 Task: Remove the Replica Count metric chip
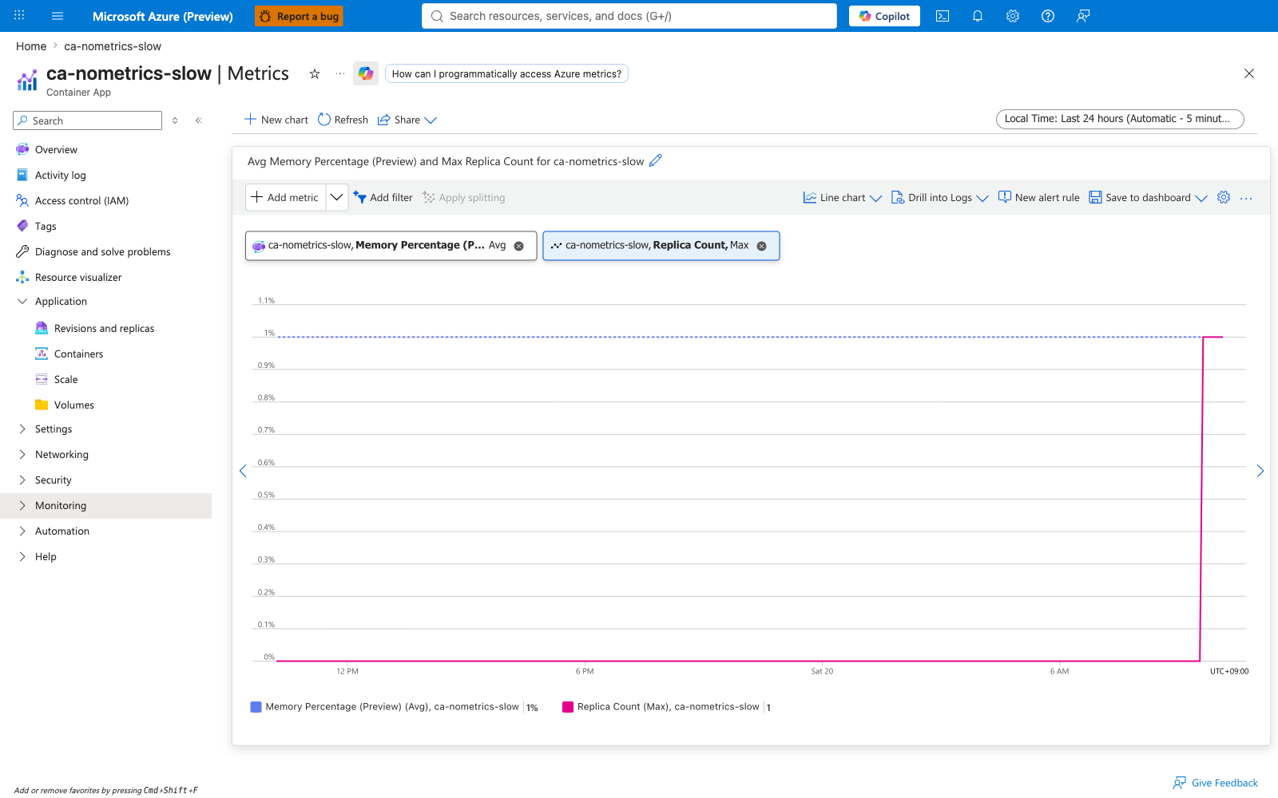tap(762, 246)
